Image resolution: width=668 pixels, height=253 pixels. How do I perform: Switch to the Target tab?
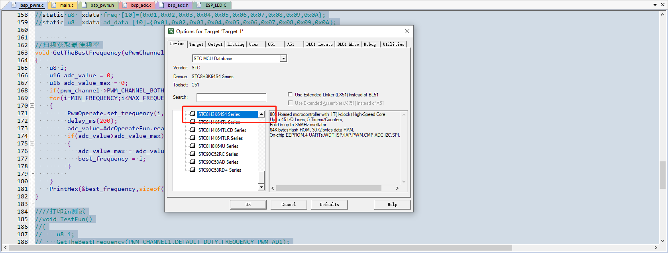pyautogui.click(x=196, y=44)
